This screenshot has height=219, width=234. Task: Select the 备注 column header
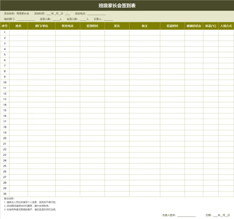point(145,26)
